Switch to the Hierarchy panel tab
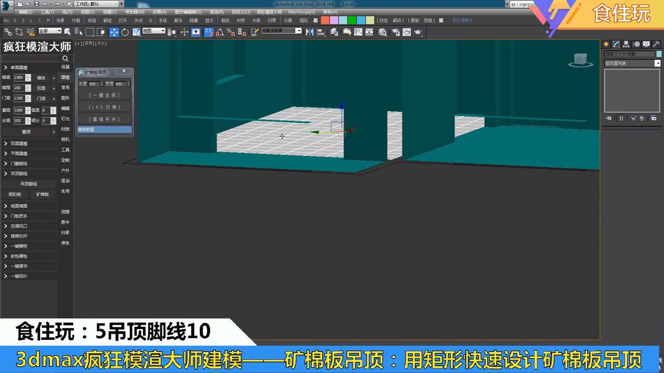Screen dimensions: 664x373 point(626,44)
